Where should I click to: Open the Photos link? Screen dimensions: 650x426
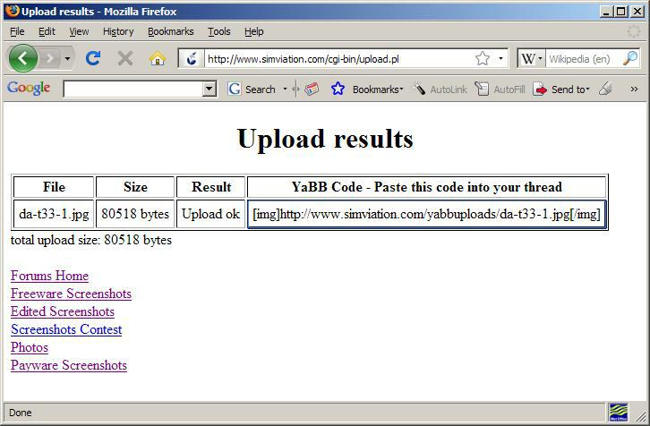click(30, 347)
